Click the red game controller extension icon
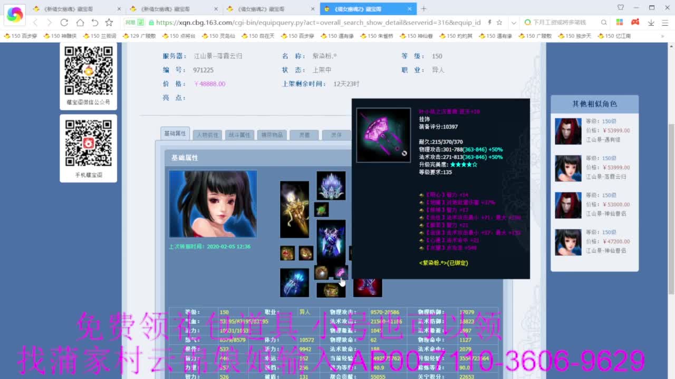This screenshot has width=675, height=379. pos(635,23)
